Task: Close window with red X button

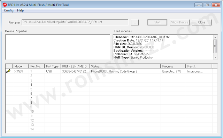Action: (216, 5)
